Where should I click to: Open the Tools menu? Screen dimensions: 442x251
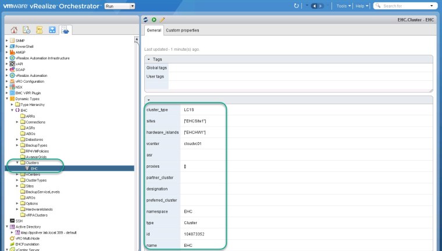pyautogui.click(x=344, y=6)
